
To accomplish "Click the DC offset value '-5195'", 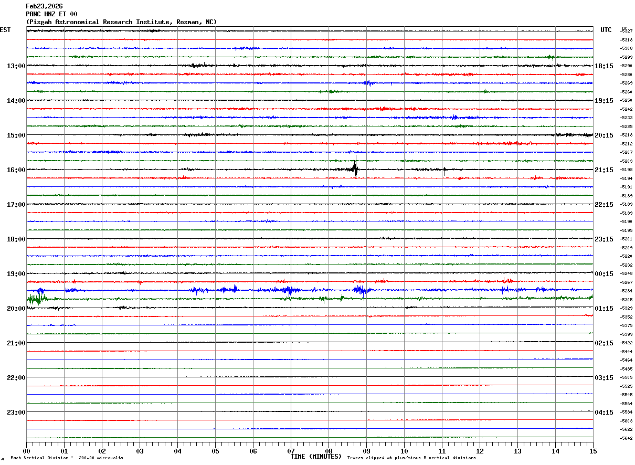I will 626,230.
